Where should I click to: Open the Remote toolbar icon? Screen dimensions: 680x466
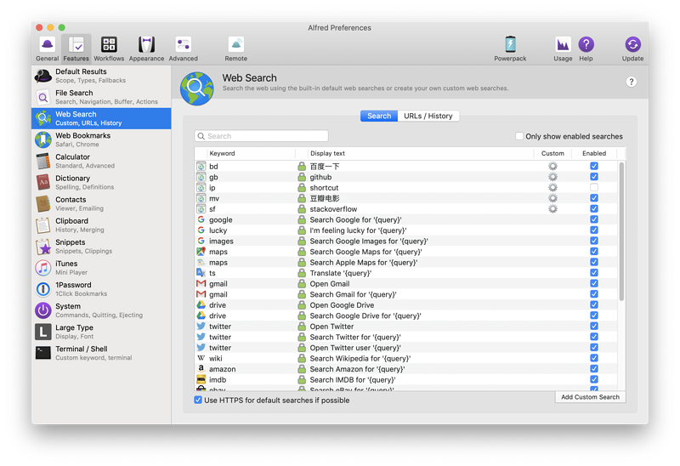236,48
